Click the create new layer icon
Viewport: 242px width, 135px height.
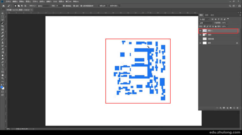[x=234, y=108]
